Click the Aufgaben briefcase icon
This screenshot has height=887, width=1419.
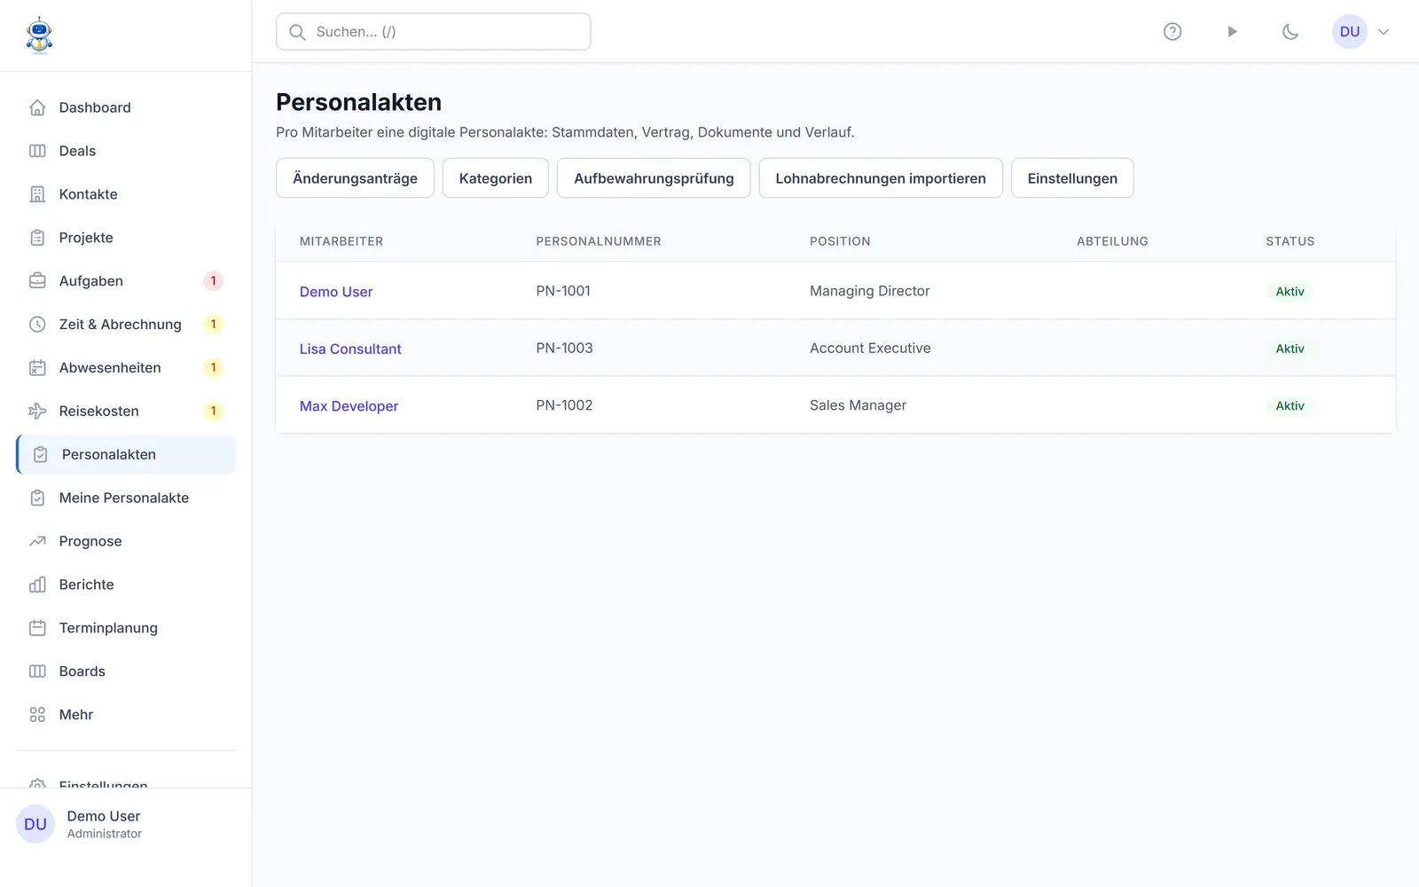pyautogui.click(x=37, y=281)
